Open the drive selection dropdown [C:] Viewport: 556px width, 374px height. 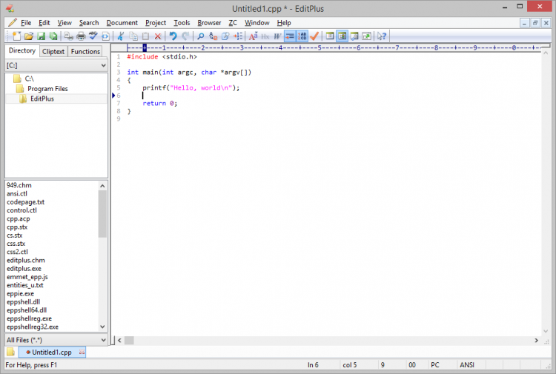(x=56, y=65)
